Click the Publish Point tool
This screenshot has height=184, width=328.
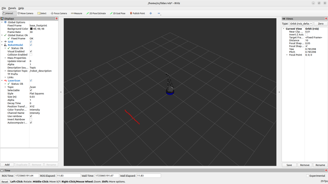(137, 13)
